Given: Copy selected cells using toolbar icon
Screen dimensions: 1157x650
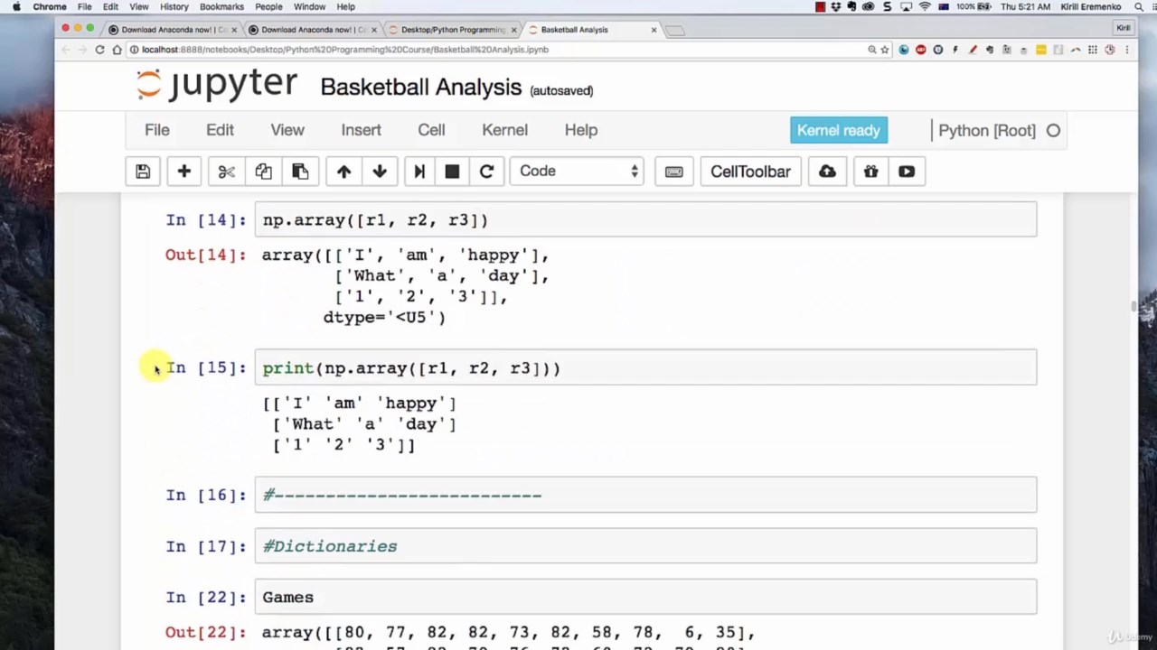Looking at the screenshot, I should (x=263, y=172).
